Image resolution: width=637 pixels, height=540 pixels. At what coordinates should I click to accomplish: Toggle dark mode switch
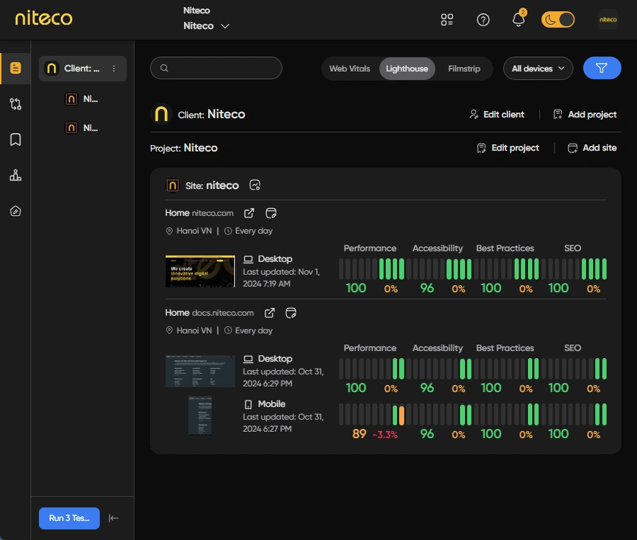558,20
